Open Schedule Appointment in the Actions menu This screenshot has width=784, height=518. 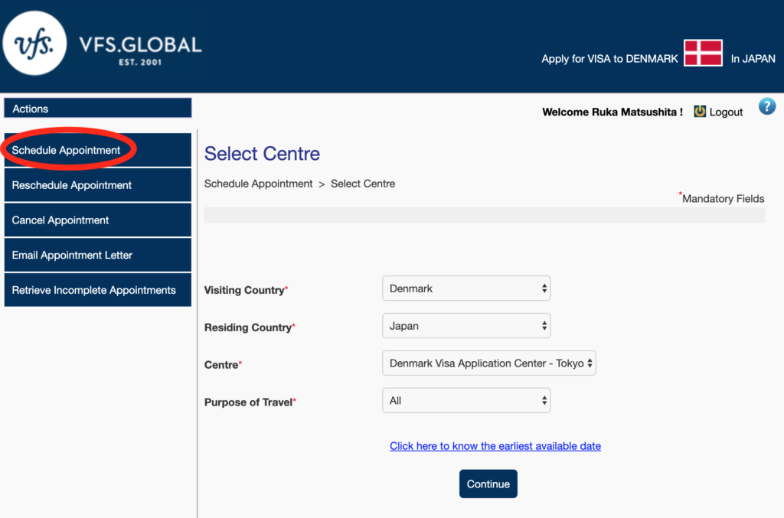pos(98,150)
